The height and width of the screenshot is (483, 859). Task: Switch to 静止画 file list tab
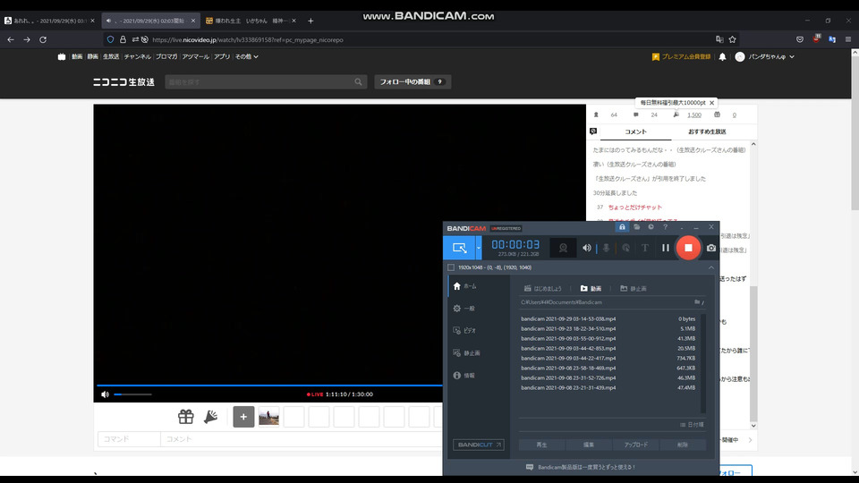click(634, 289)
